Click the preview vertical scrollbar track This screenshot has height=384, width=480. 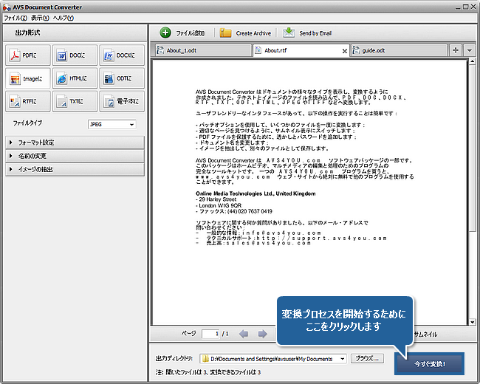pos(472,192)
